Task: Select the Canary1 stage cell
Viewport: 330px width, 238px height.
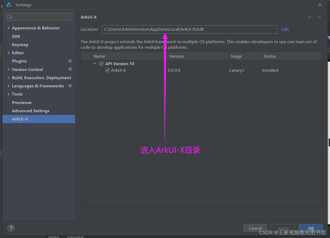Action: pyautogui.click(x=236, y=70)
